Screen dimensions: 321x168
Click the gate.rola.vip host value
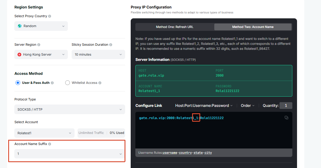pyautogui.click(x=151, y=75)
